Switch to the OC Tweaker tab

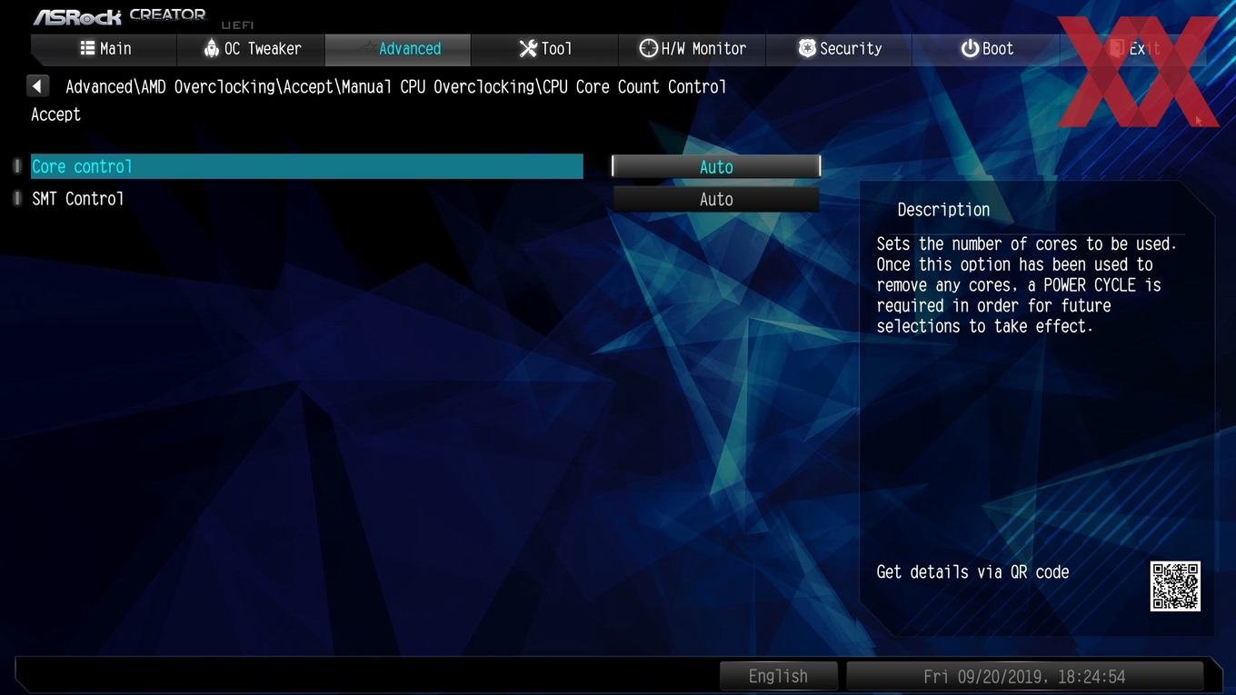[251, 49]
